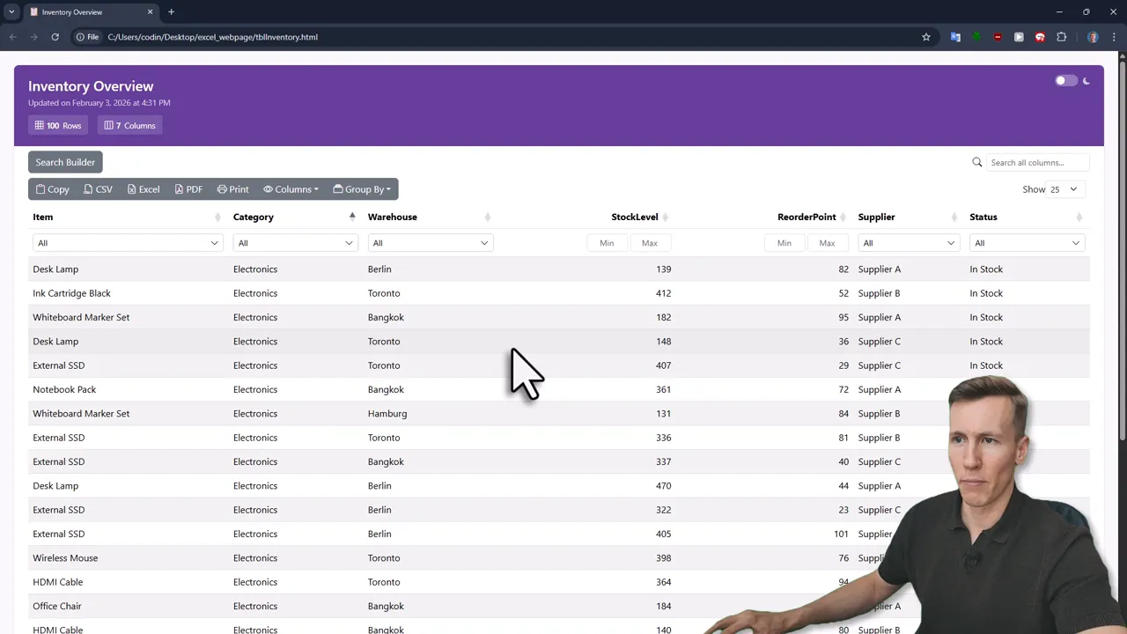Click the Search Builder button
Image resolution: width=1127 pixels, height=634 pixels.
(64, 162)
